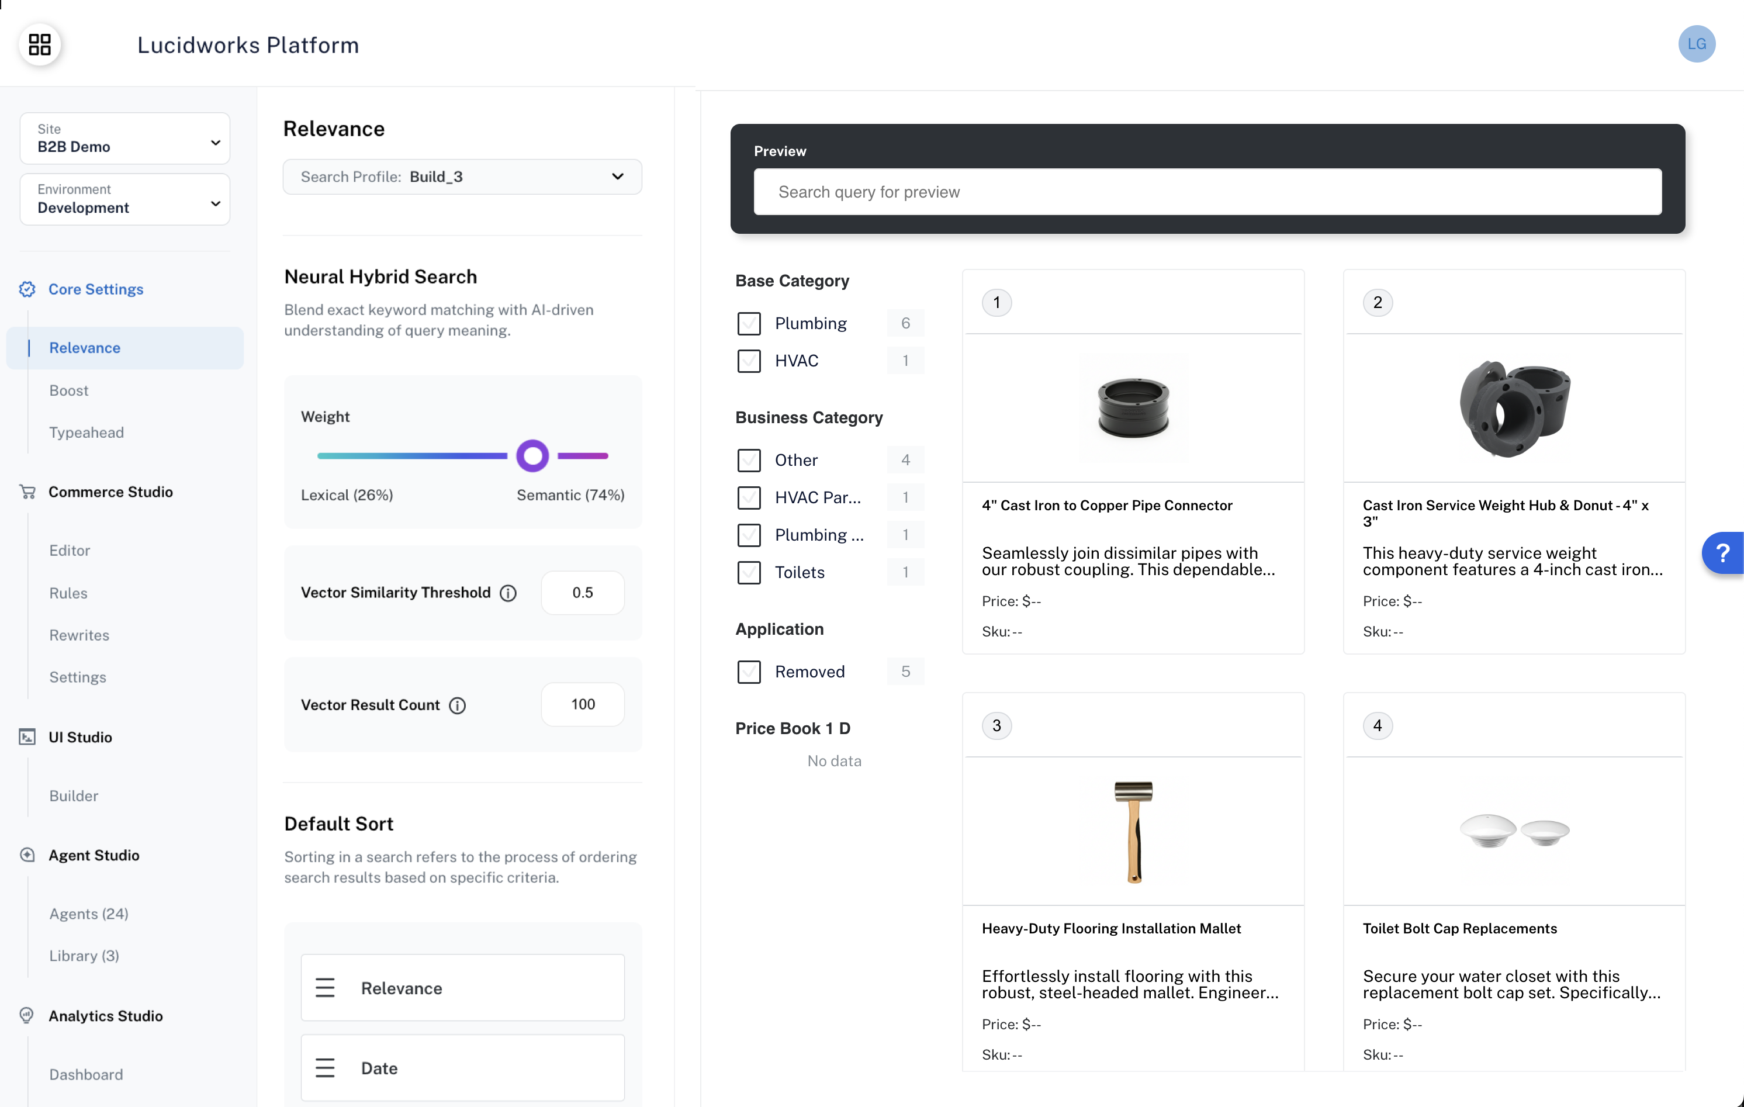Grab the Relevance sort drag handle
This screenshot has height=1107, width=1744.
[x=325, y=988]
